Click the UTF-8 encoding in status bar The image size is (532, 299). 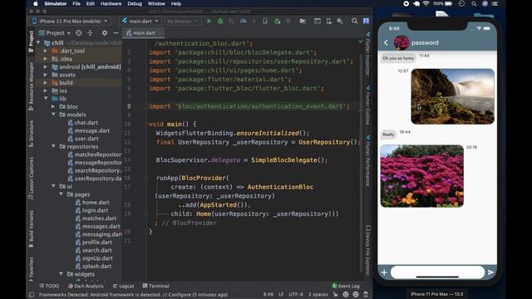(x=296, y=295)
